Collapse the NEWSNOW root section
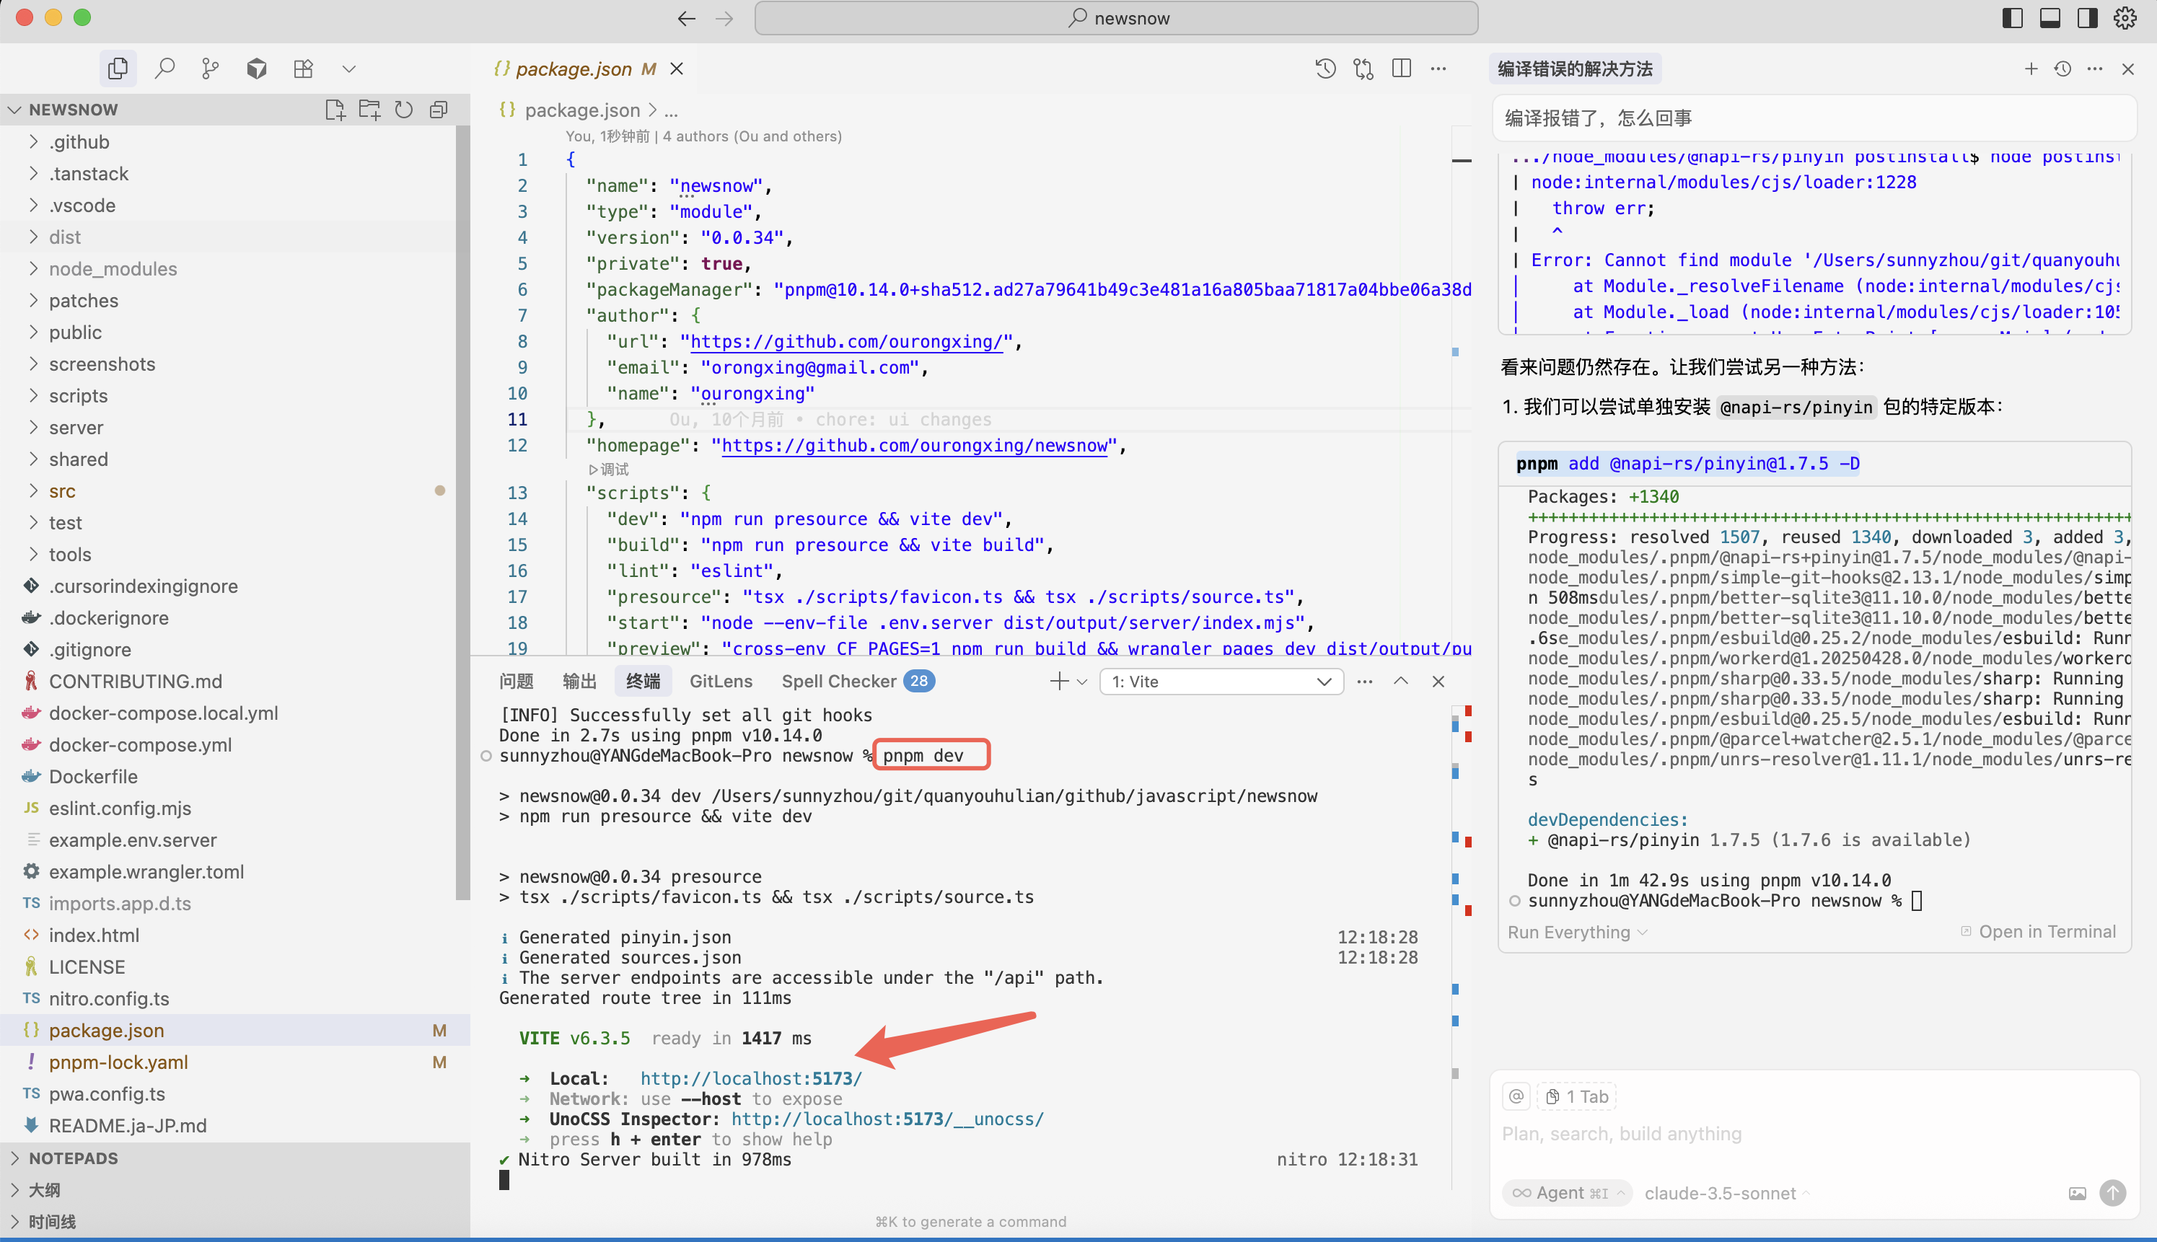 [x=74, y=109]
